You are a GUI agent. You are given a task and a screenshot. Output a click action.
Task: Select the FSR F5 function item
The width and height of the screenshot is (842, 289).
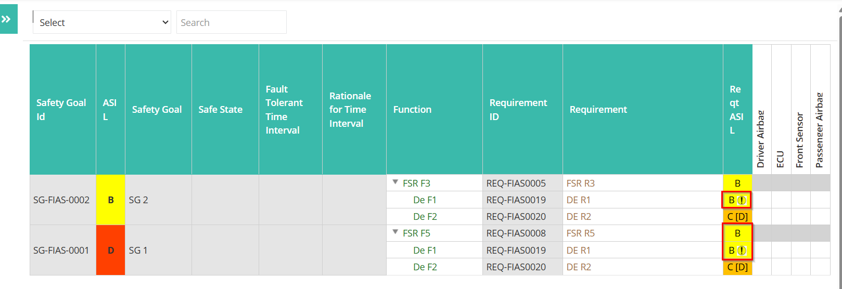(x=416, y=233)
